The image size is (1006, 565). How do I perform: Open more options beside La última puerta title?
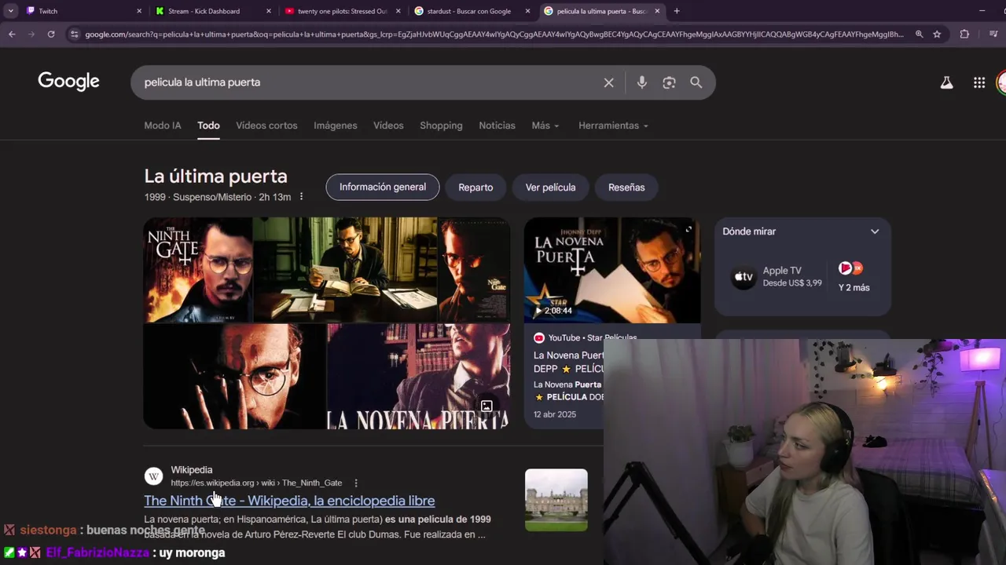301,197
